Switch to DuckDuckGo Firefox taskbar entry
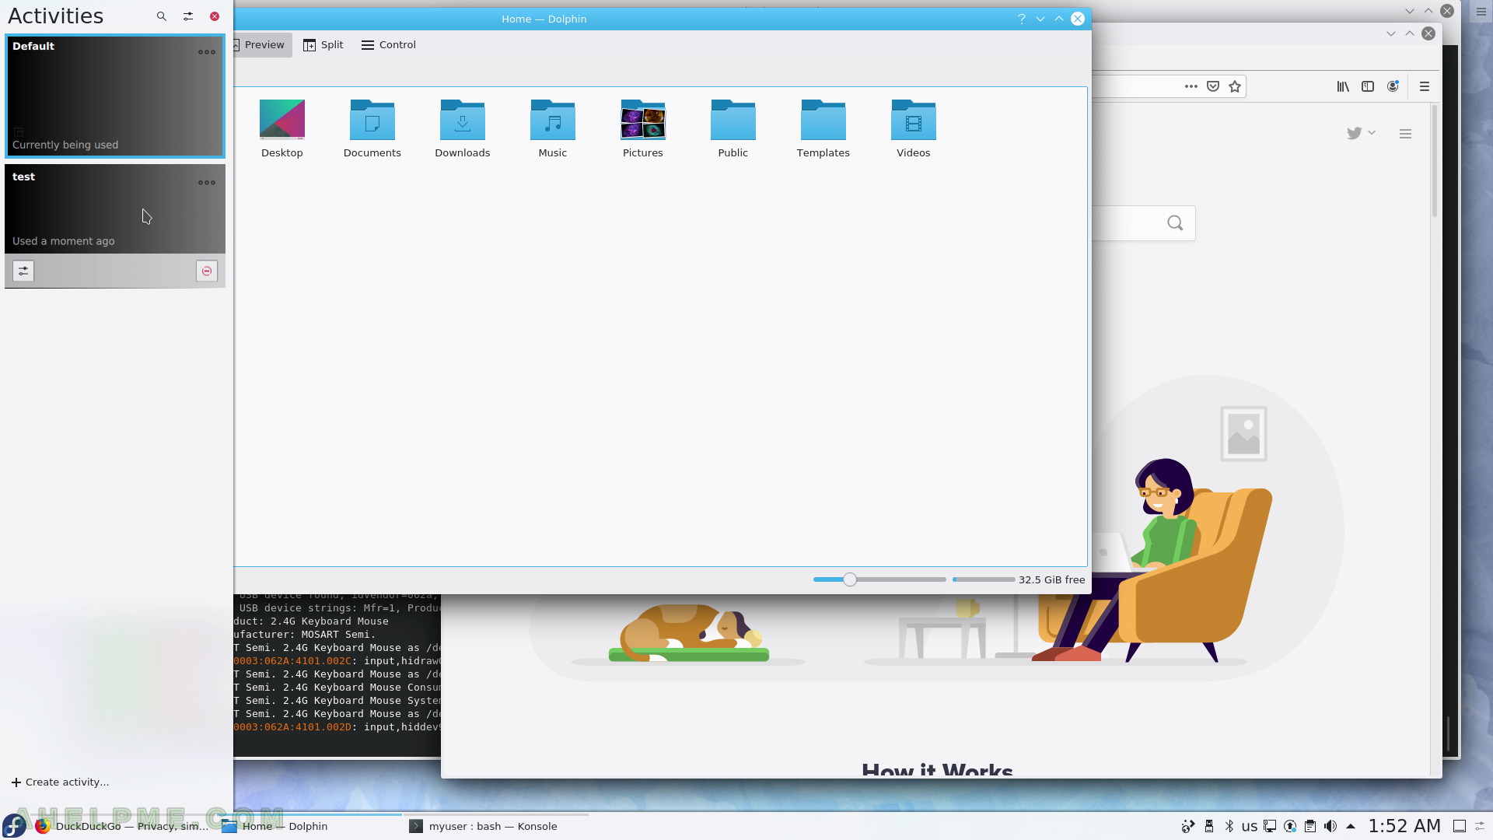This screenshot has width=1493, height=840. point(123,826)
